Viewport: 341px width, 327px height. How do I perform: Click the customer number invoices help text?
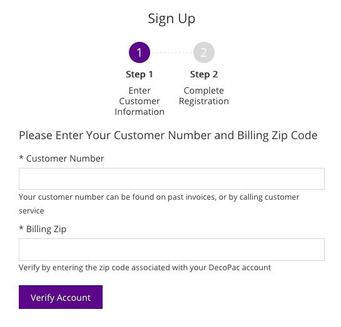[159, 204]
